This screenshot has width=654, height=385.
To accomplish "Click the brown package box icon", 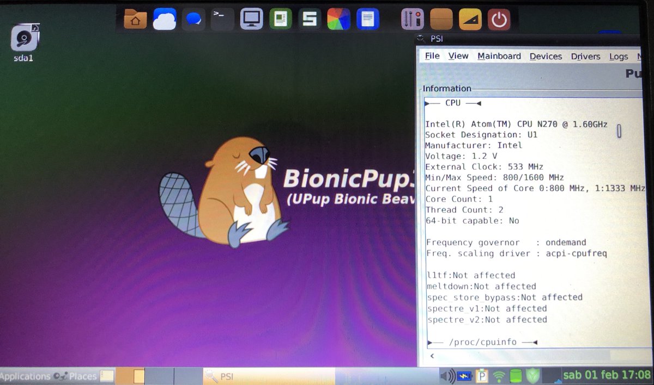I will pos(441,20).
